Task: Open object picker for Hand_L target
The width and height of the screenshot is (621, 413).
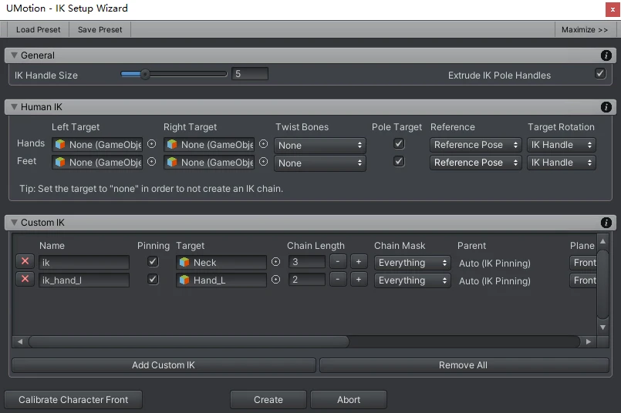Action: [x=275, y=280]
